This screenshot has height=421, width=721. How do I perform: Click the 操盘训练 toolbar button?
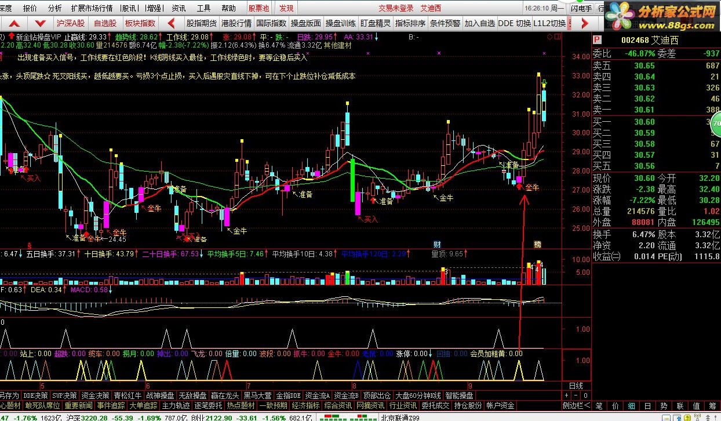coord(341,23)
